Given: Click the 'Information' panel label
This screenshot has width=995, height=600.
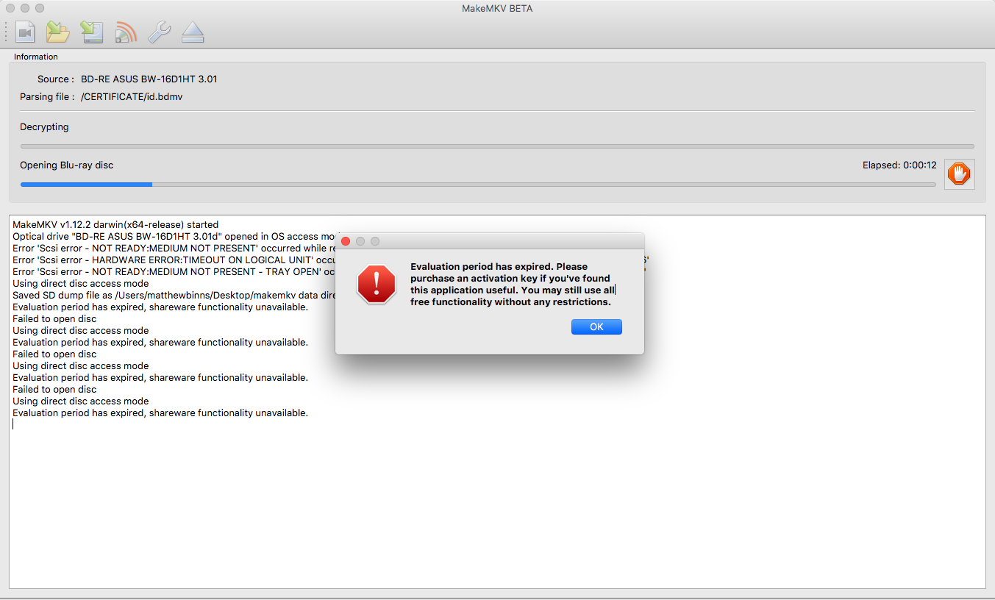Looking at the screenshot, I should 36,57.
